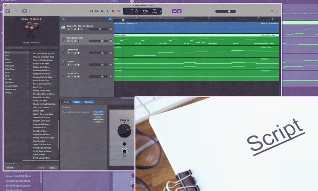318x191 pixels.
Task: Toggle the blue automation button above tracks
Action: [x=110, y=19]
